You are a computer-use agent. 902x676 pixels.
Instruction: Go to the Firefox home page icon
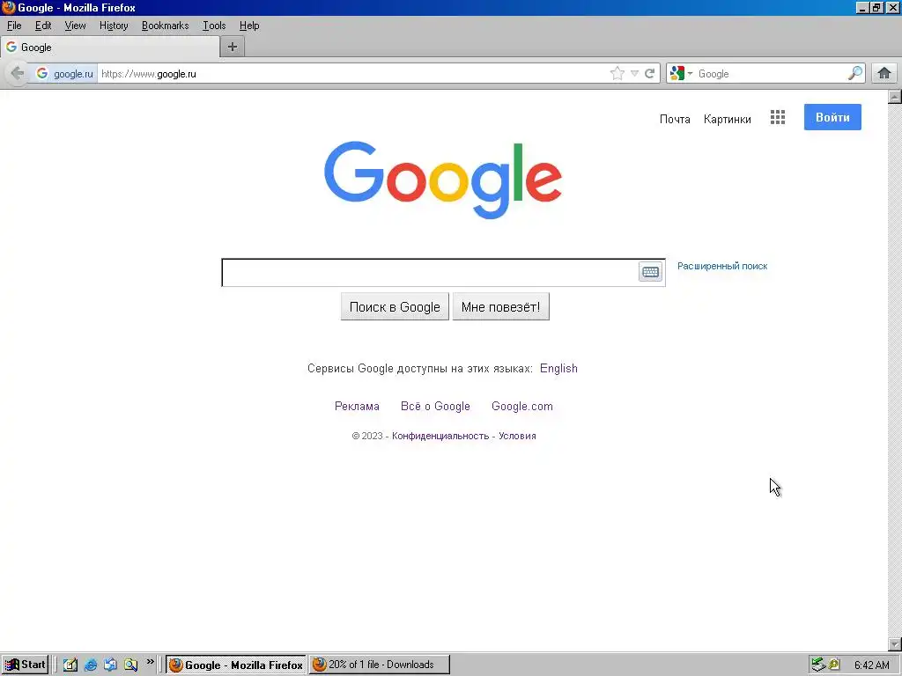[884, 74]
